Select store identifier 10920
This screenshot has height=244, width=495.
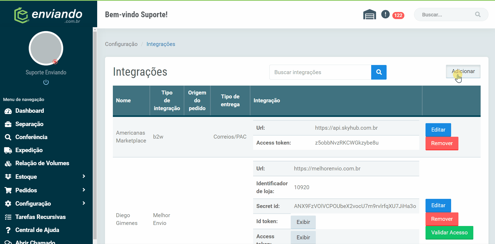click(x=301, y=187)
